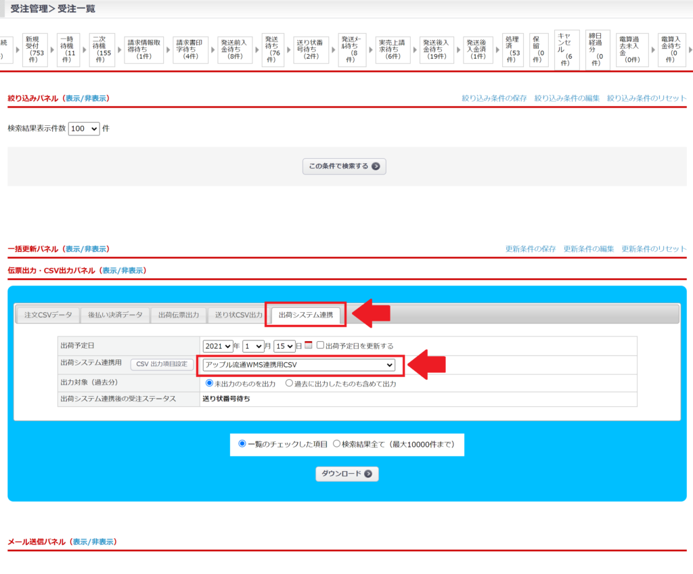Click 受注管理 breadcrumb text
Viewport: 693px width, 574px height.
click(x=28, y=8)
